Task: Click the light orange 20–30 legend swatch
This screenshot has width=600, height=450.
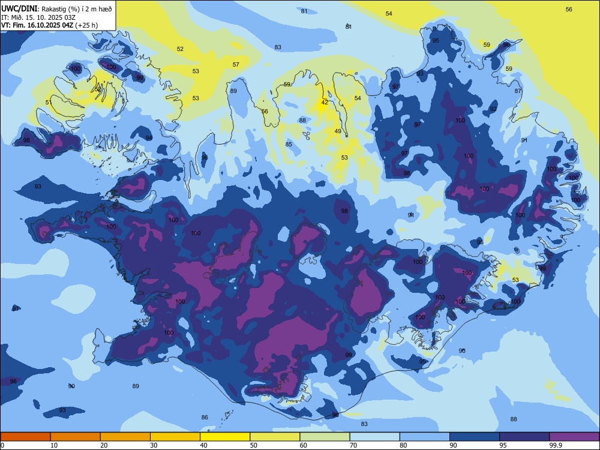Action: click(x=125, y=437)
